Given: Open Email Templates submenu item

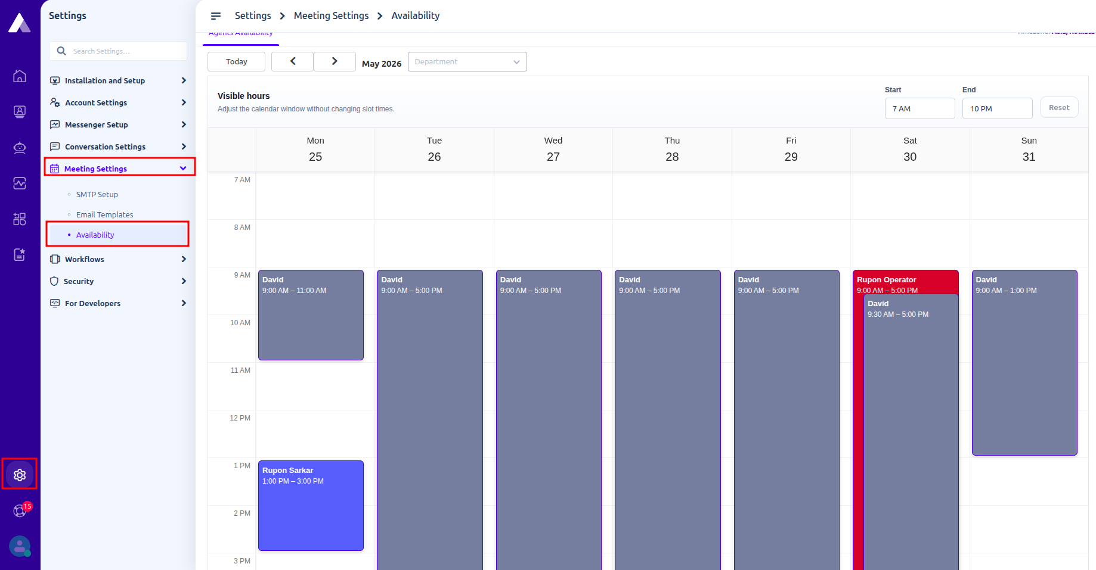Looking at the screenshot, I should [104, 215].
